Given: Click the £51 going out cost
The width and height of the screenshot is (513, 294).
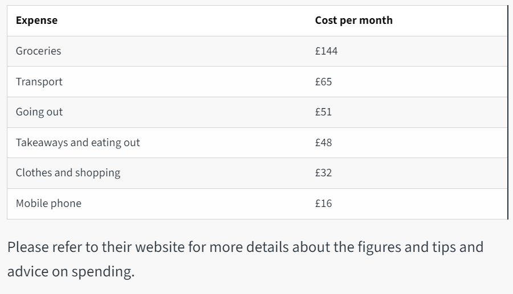Looking at the screenshot, I should pos(323,112).
